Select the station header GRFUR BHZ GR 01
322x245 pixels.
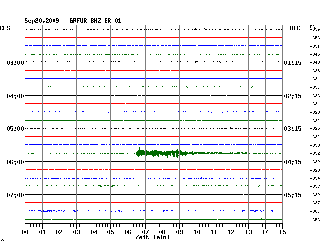[x=96, y=21]
